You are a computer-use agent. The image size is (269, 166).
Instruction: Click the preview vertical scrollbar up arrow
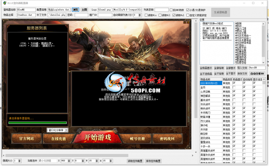[x=196, y=21]
